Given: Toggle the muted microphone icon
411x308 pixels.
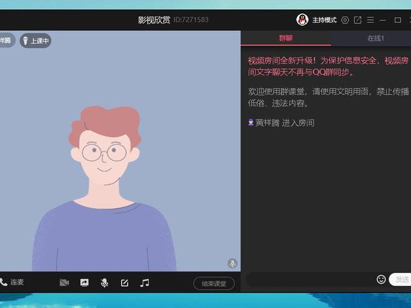Looking at the screenshot, I should 104,283.
